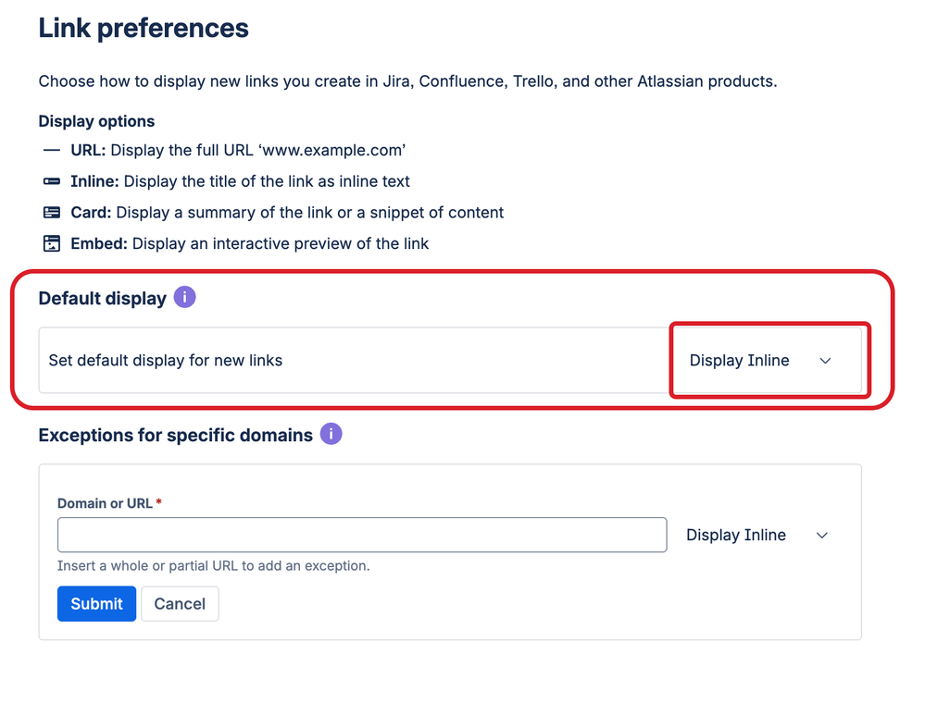Click the 'Exceptions for specific domains' heading text
This screenshot has height=716, width=925.
pyautogui.click(x=175, y=435)
